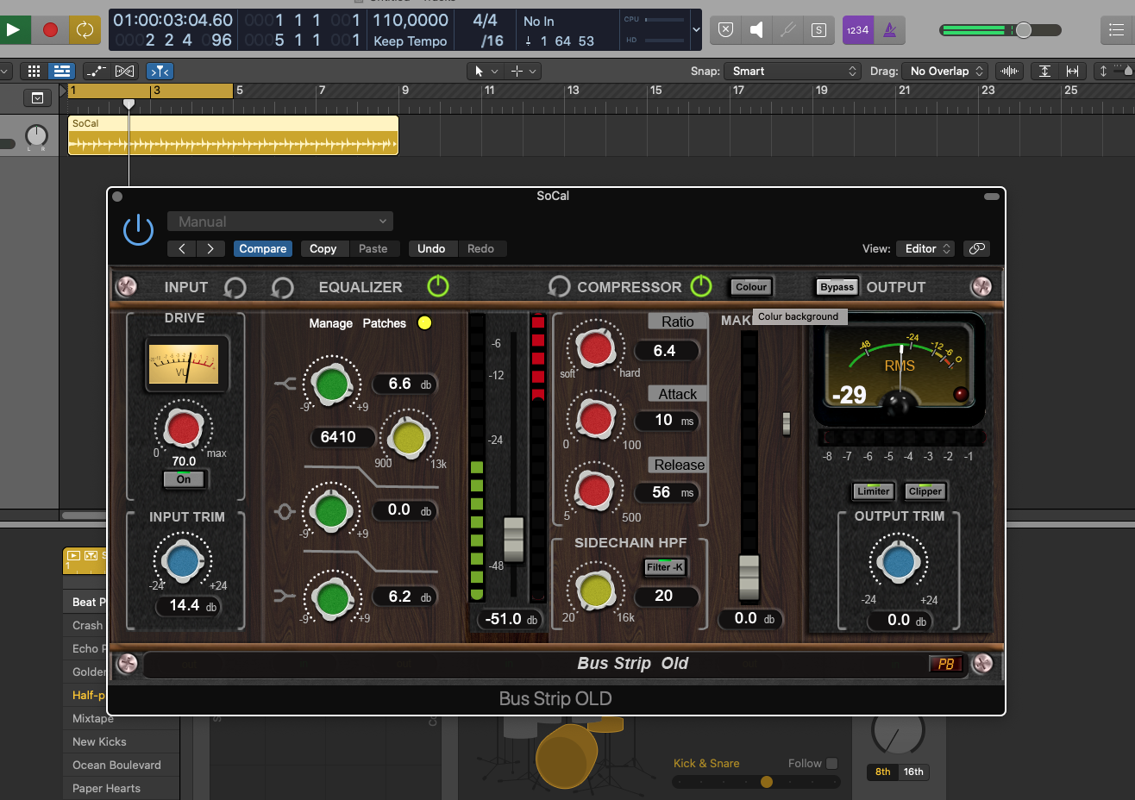
Task: Toggle the EQUALIZER green power button
Action: (438, 286)
